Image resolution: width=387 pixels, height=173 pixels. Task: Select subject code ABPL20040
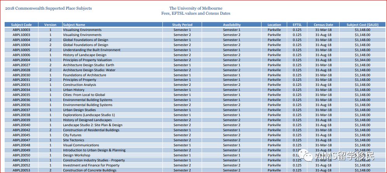point(21,125)
